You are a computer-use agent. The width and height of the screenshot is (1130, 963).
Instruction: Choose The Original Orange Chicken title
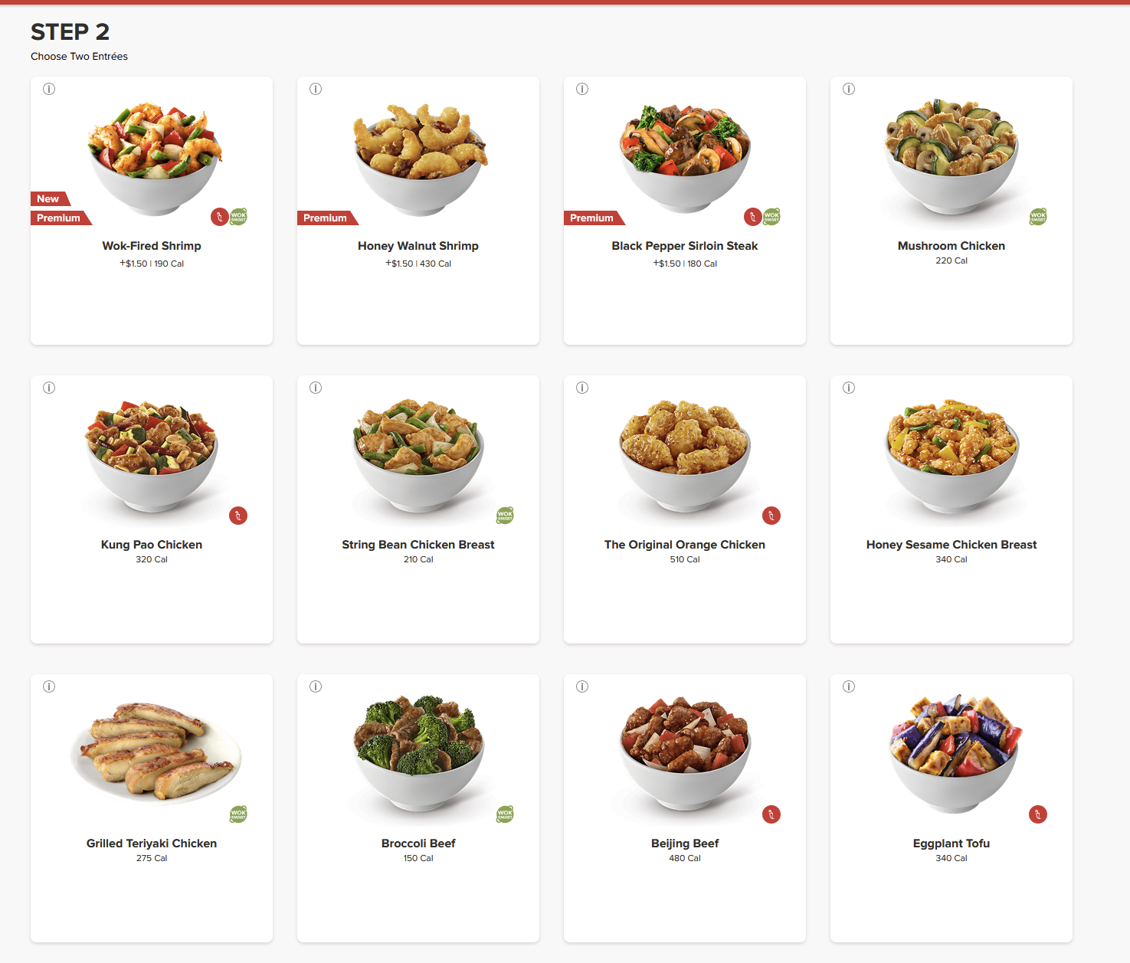(685, 545)
